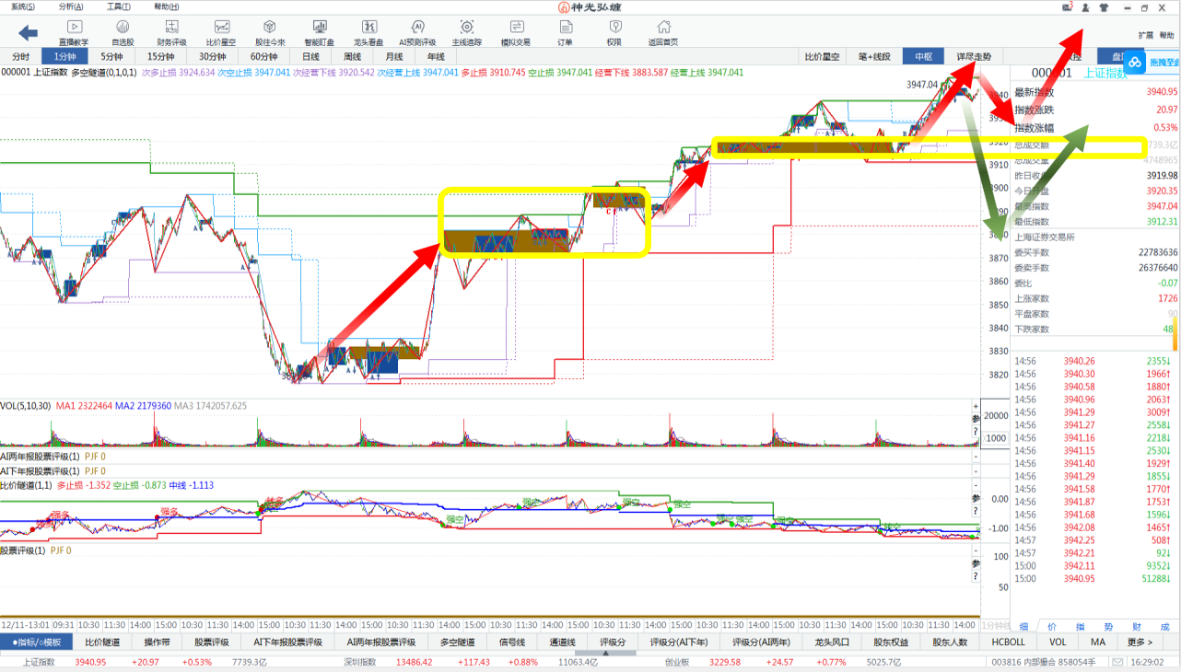Click the back arrow icon
The width and height of the screenshot is (1181, 672).
pyautogui.click(x=28, y=33)
